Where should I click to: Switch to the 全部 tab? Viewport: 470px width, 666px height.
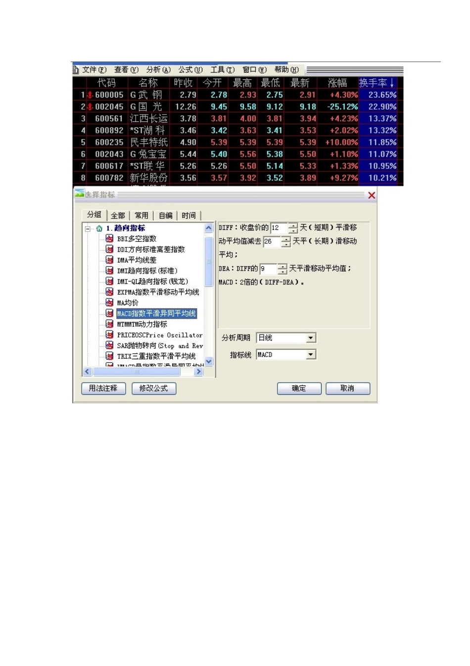tap(118, 216)
